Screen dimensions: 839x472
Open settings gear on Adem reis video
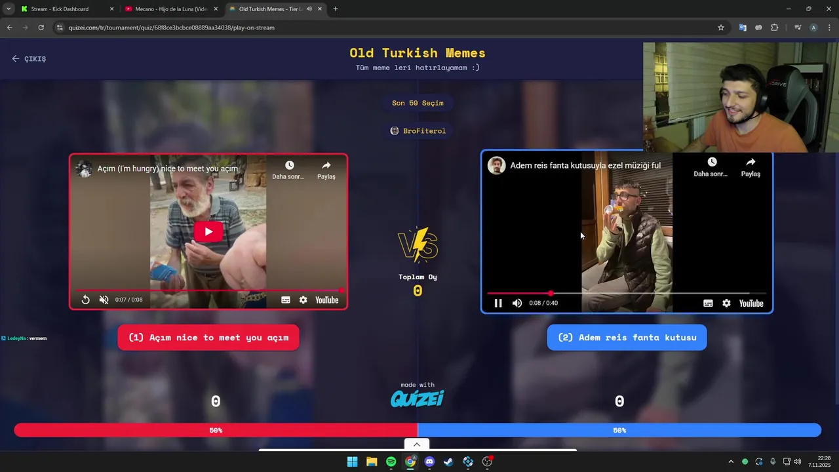point(726,303)
